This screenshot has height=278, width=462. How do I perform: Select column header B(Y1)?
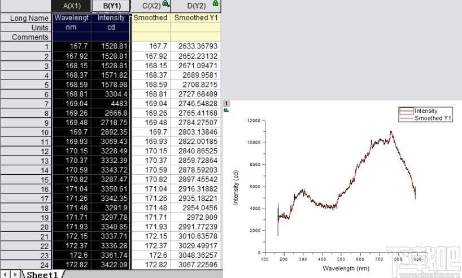point(111,6)
